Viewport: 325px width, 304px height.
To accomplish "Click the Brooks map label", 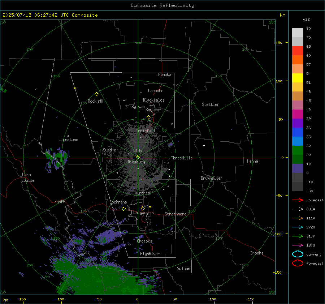I will (257, 253).
